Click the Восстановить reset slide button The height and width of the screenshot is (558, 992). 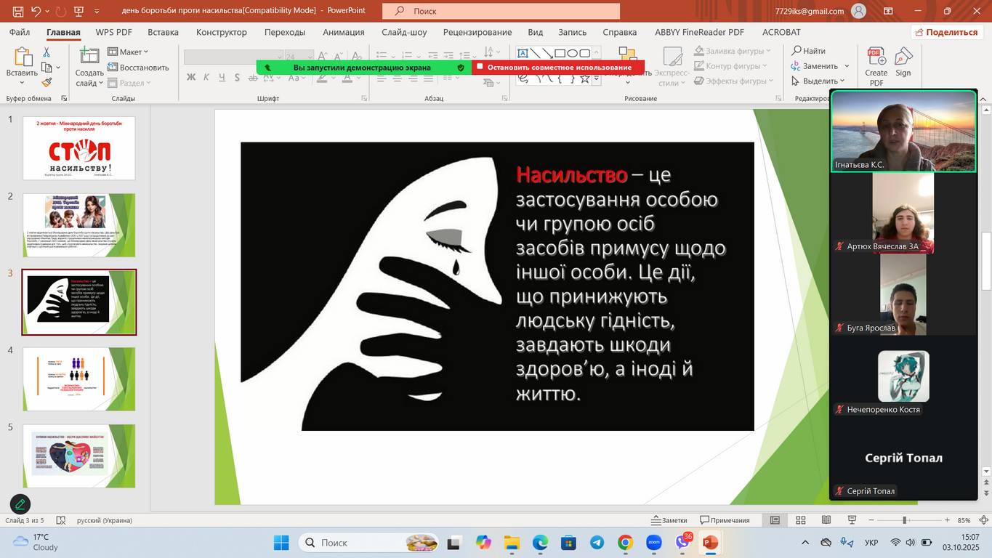[138, 68]
